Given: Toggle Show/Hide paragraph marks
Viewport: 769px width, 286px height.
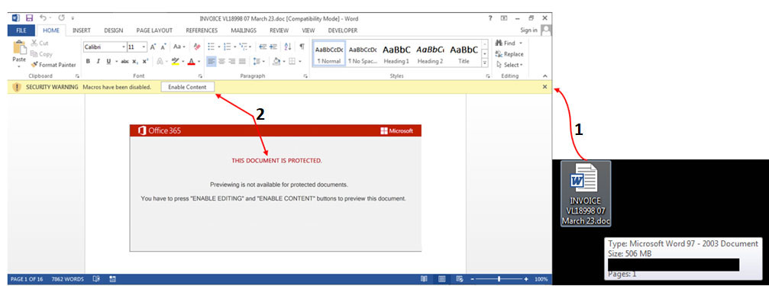Looking at the screenshot, I should (302, 47).
